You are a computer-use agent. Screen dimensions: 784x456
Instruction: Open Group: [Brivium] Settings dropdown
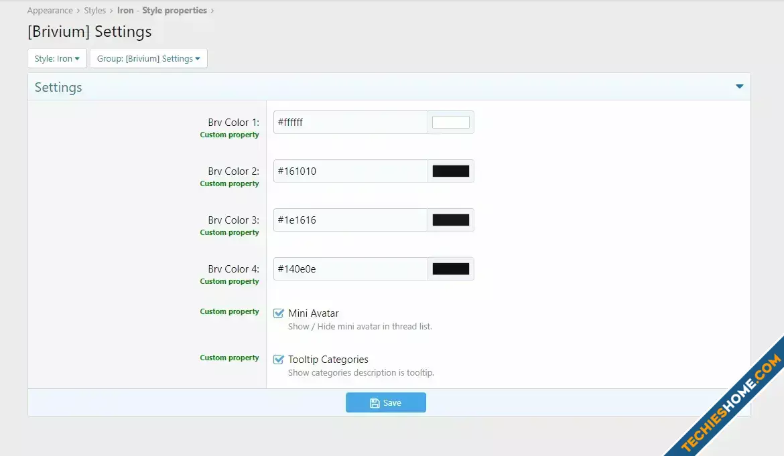149,58
